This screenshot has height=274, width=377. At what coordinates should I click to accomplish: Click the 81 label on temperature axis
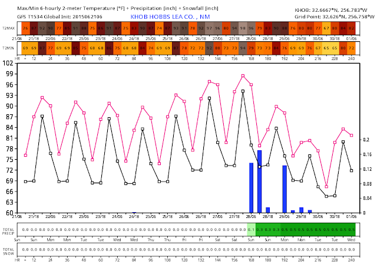click(x=9, y=138)
